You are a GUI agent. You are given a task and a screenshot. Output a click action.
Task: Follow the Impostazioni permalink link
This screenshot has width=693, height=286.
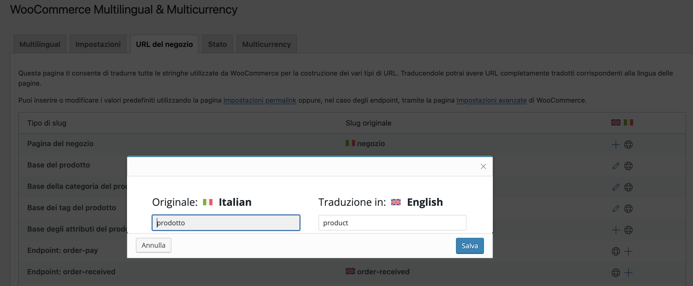pos(259,100)
